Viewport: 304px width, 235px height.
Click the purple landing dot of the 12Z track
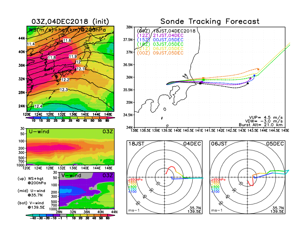pyautogui.click(x=250, y=79)
